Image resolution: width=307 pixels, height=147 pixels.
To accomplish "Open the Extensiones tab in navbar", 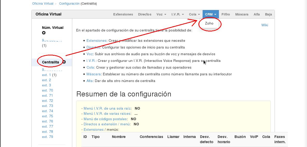I will click(x=123, y=14).
